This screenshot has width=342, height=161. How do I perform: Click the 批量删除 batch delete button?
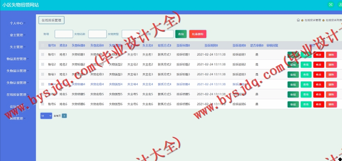point(198,34)
